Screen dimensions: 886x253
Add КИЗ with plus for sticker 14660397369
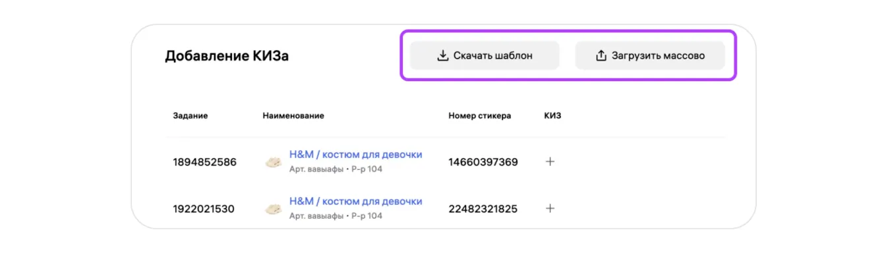click(550, 161)
